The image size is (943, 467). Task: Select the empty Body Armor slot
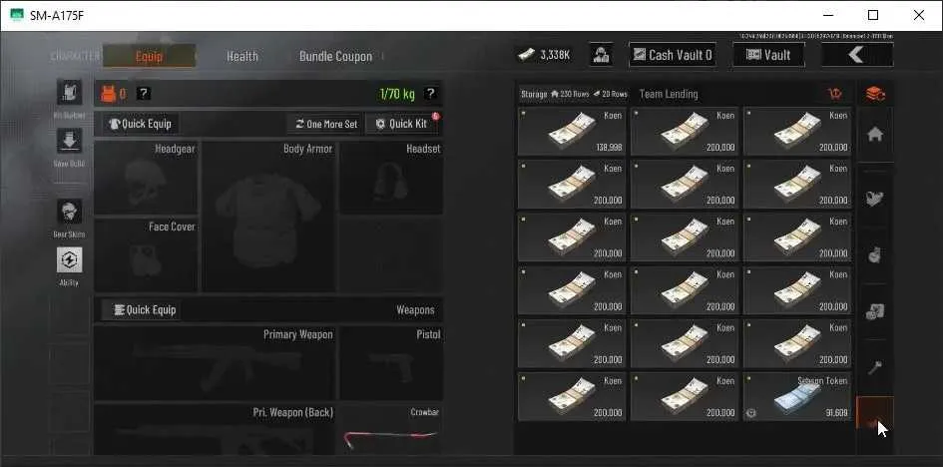(x=268, y=217)
